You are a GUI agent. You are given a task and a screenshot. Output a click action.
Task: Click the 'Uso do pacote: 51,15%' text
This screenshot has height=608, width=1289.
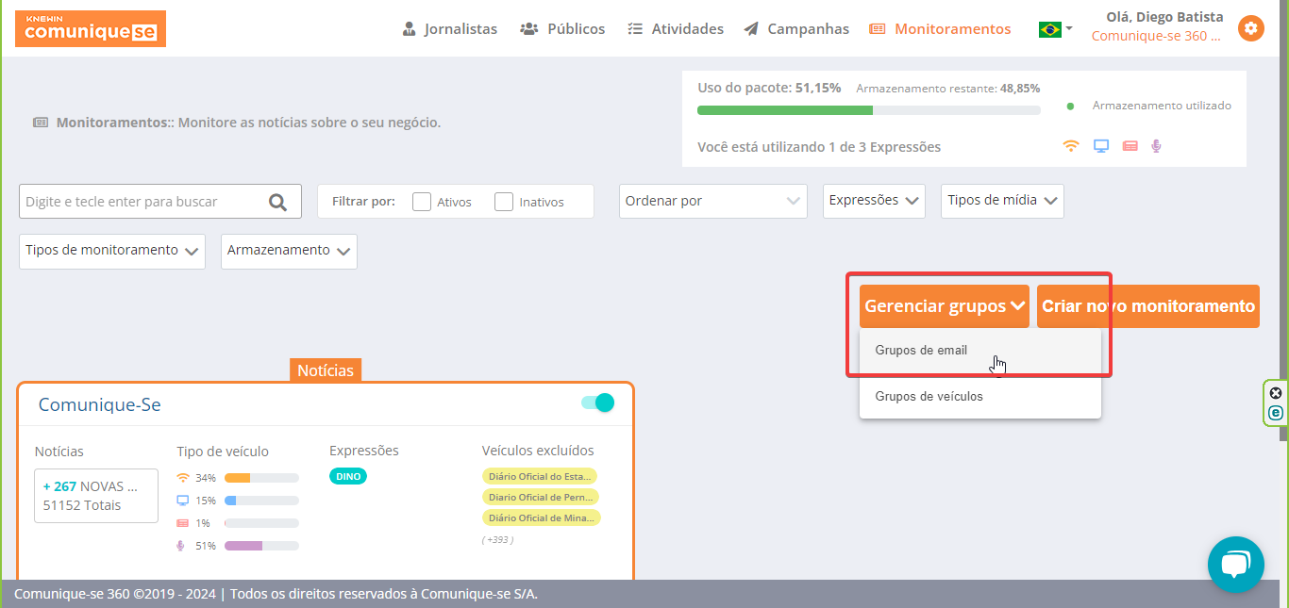pos(769,88)
